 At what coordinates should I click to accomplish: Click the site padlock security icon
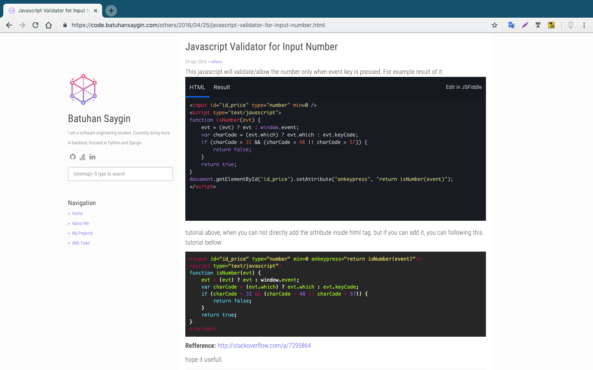65,25
